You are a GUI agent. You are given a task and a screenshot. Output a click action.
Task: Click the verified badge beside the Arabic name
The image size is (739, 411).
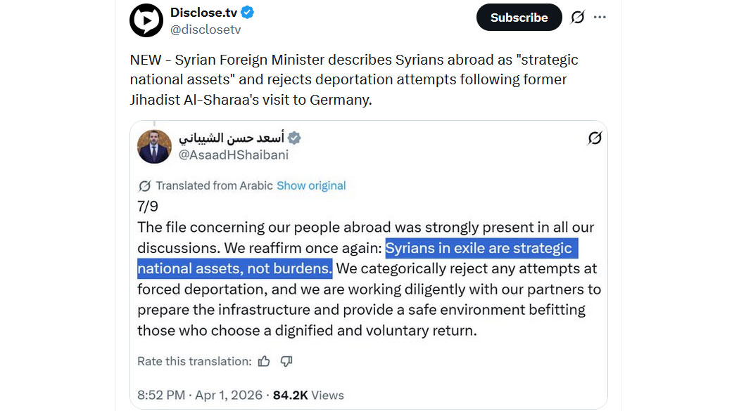(296, 138)
